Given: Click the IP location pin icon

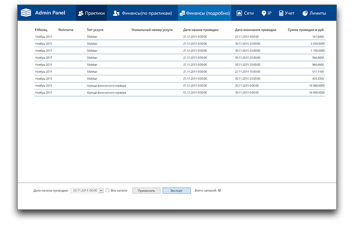Looking at the screenshot, I should [x=264, y=13].
